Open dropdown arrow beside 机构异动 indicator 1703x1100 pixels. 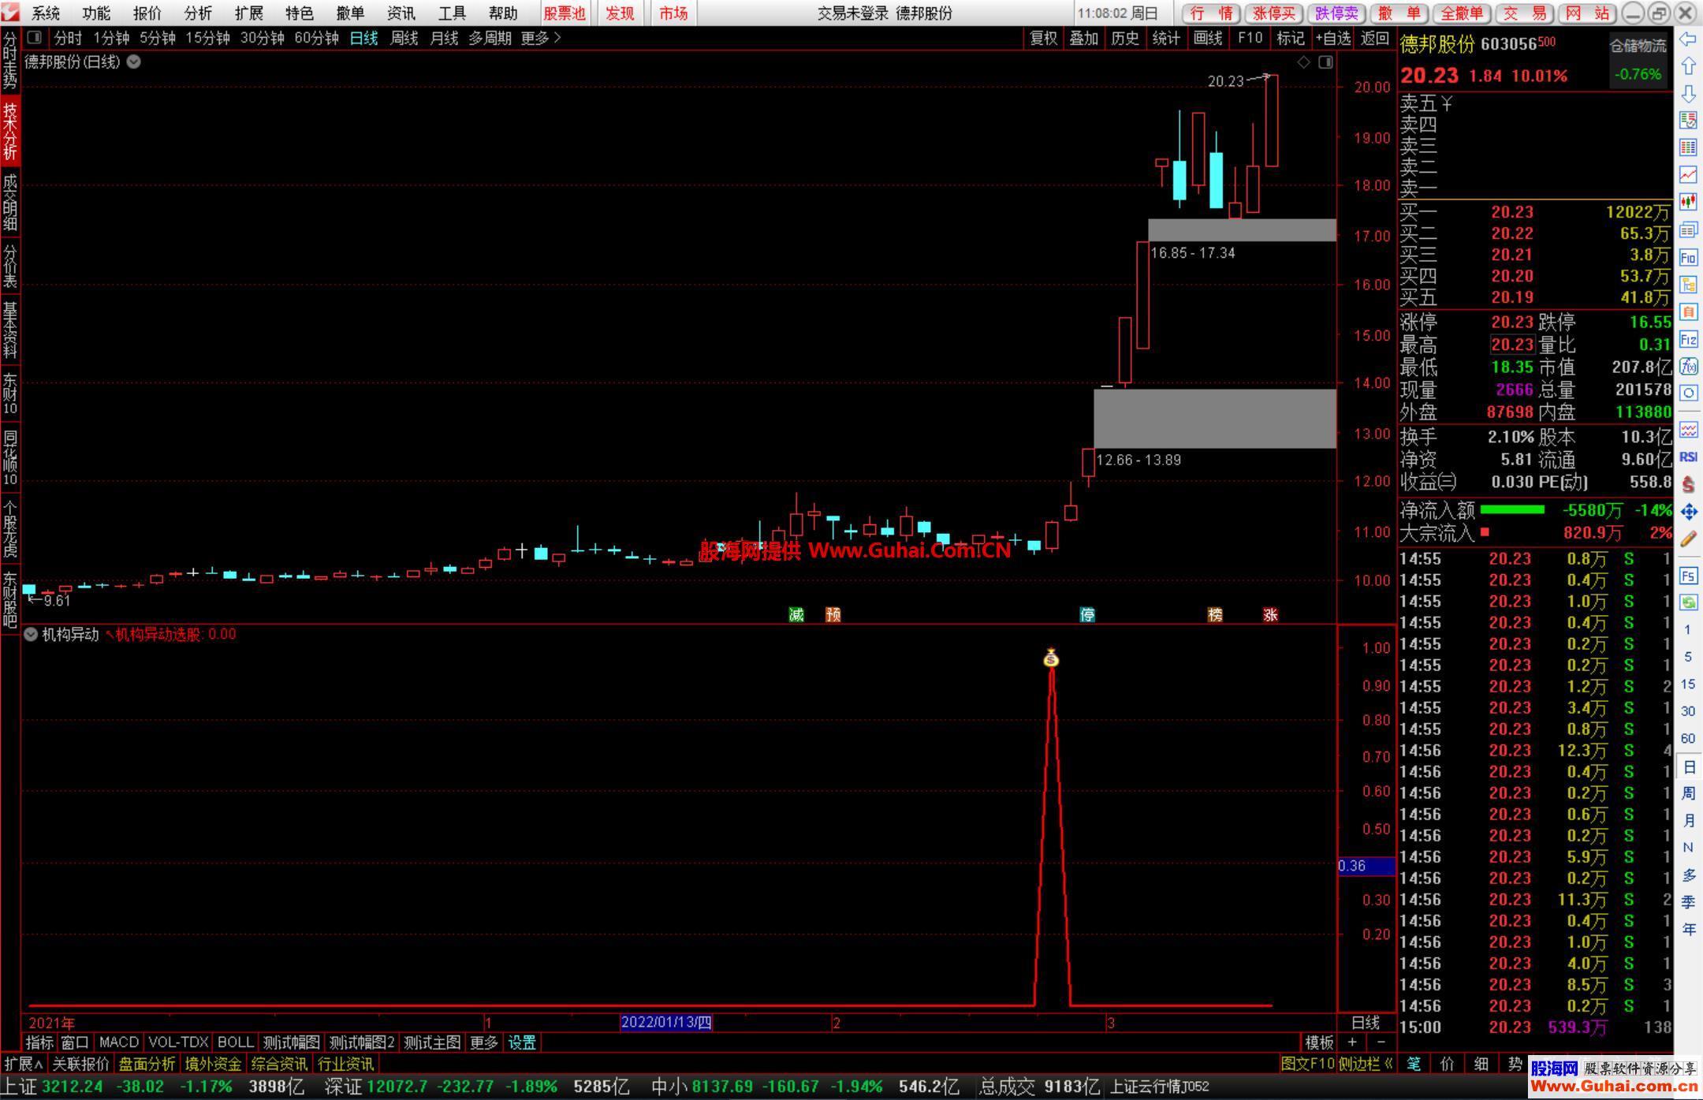point(31,634)
